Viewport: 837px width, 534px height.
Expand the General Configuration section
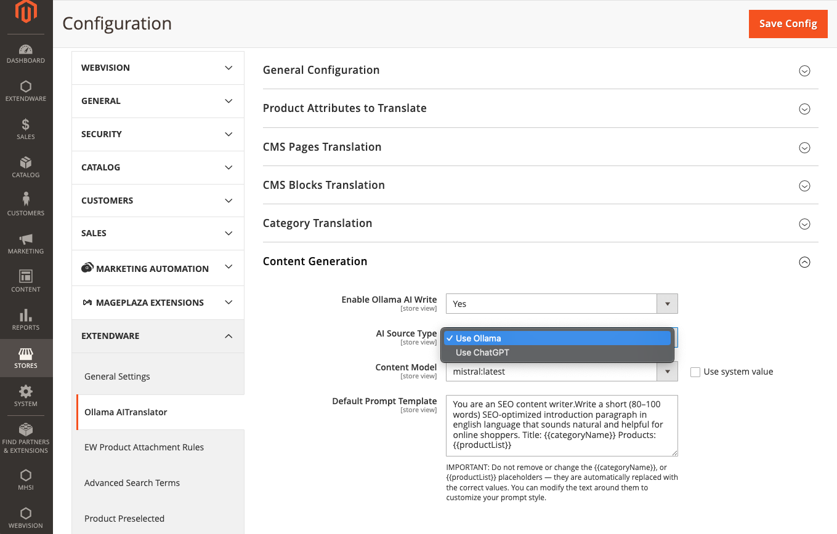click(x=804, y=71)
